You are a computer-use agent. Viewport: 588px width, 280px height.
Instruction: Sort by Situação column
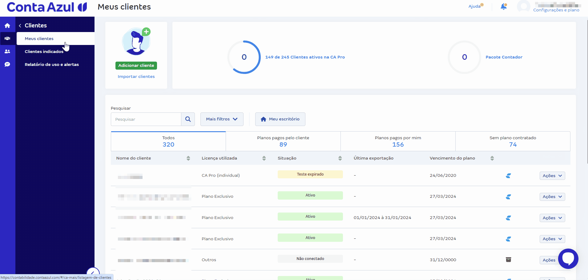[340, 158]
